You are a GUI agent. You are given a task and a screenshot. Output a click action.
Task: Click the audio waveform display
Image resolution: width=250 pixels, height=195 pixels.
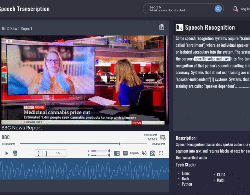pyautogui.click(x=84, y=169)
